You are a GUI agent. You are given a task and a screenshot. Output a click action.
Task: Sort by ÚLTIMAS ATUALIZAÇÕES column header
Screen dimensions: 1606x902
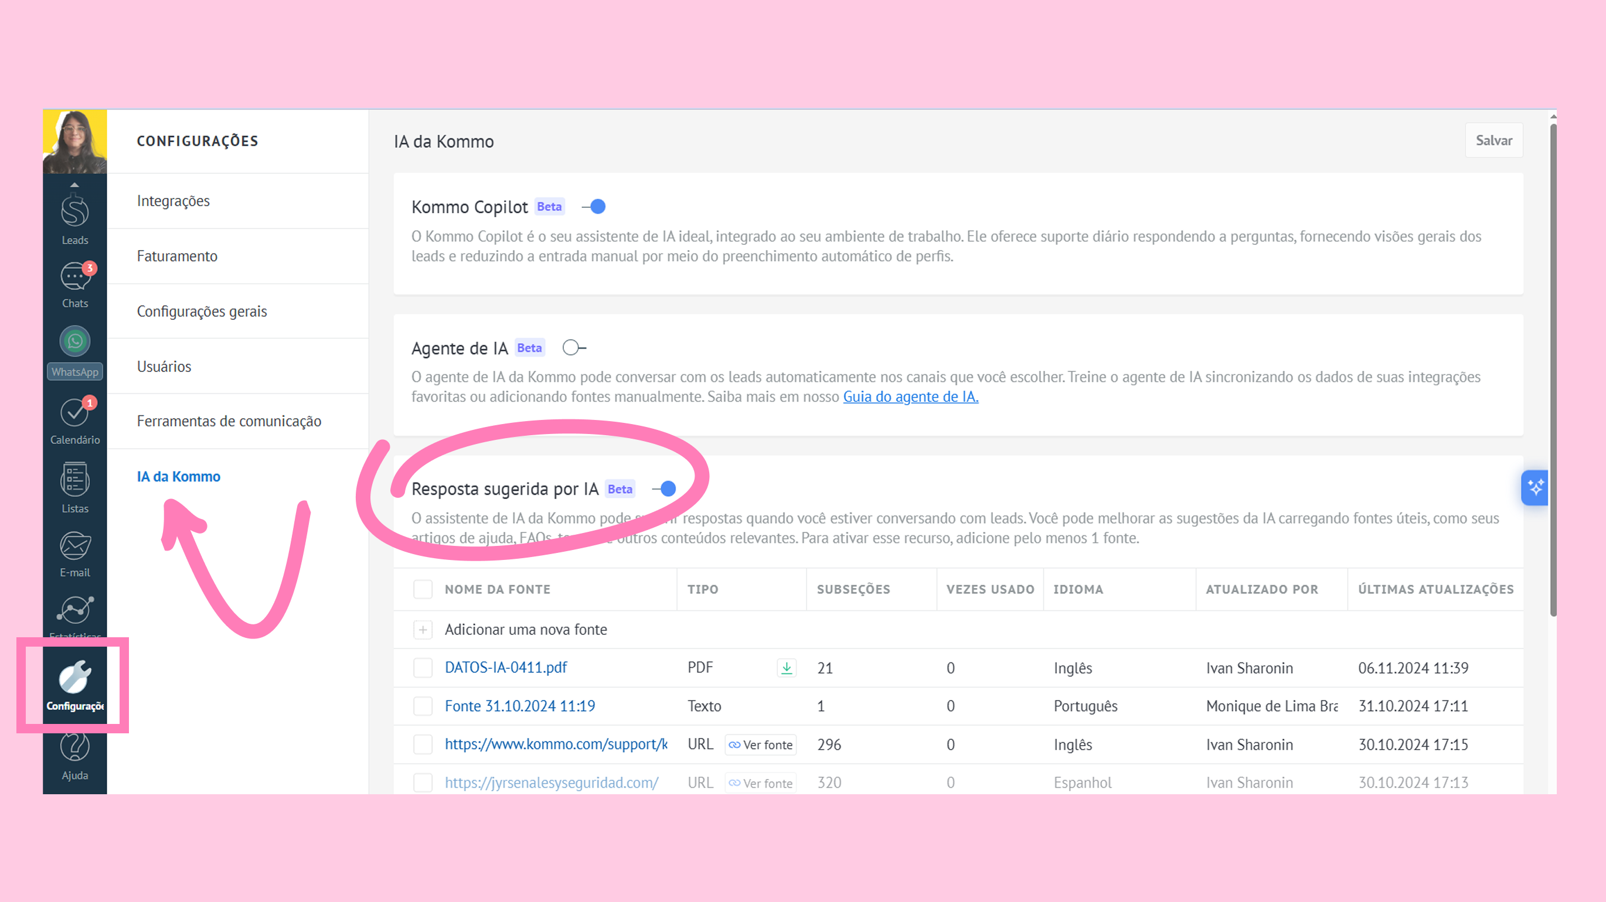pos(1436,589)
